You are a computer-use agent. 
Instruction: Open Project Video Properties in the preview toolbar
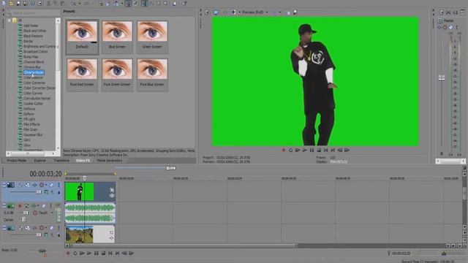(207, 12)
